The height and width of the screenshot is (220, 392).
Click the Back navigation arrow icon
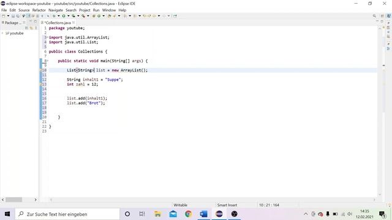154,16
